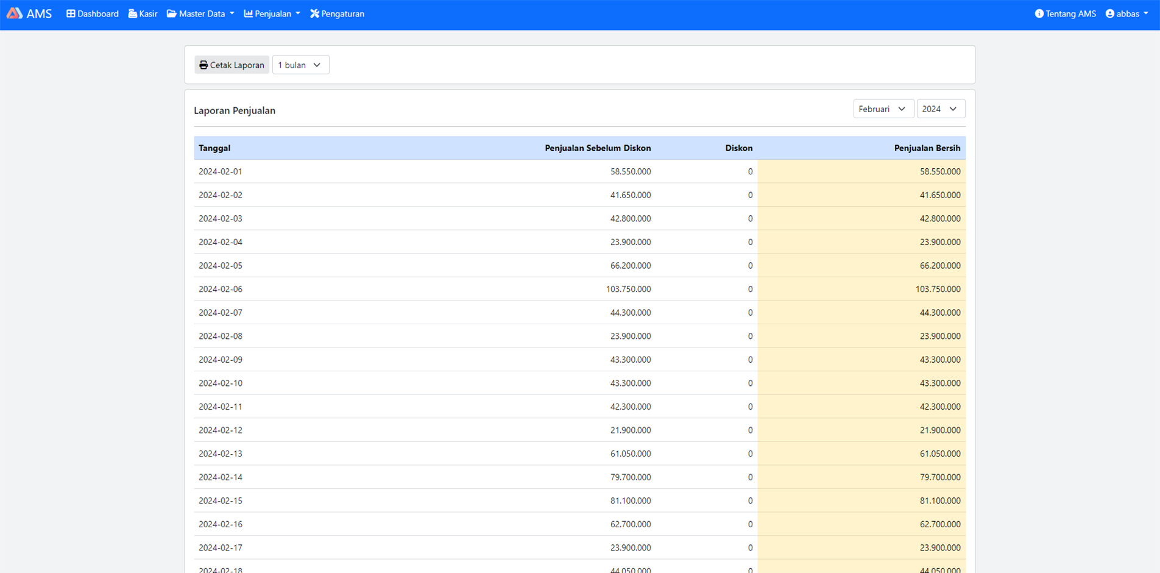Select date cell 2024-02-10
This screenshot has height=573, width=1160.
pyautogui.click(x=221, y=383)
